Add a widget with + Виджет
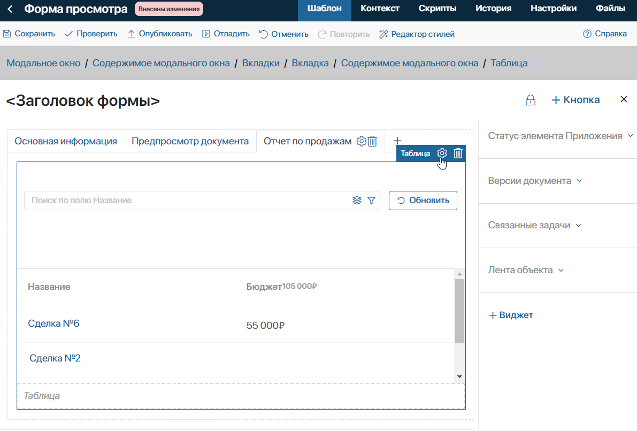637x431 pixels. 511,315
